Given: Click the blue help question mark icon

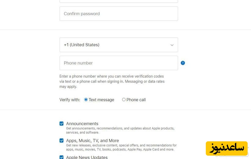Looking at the screenshot, I should click(x=183, y=63).
